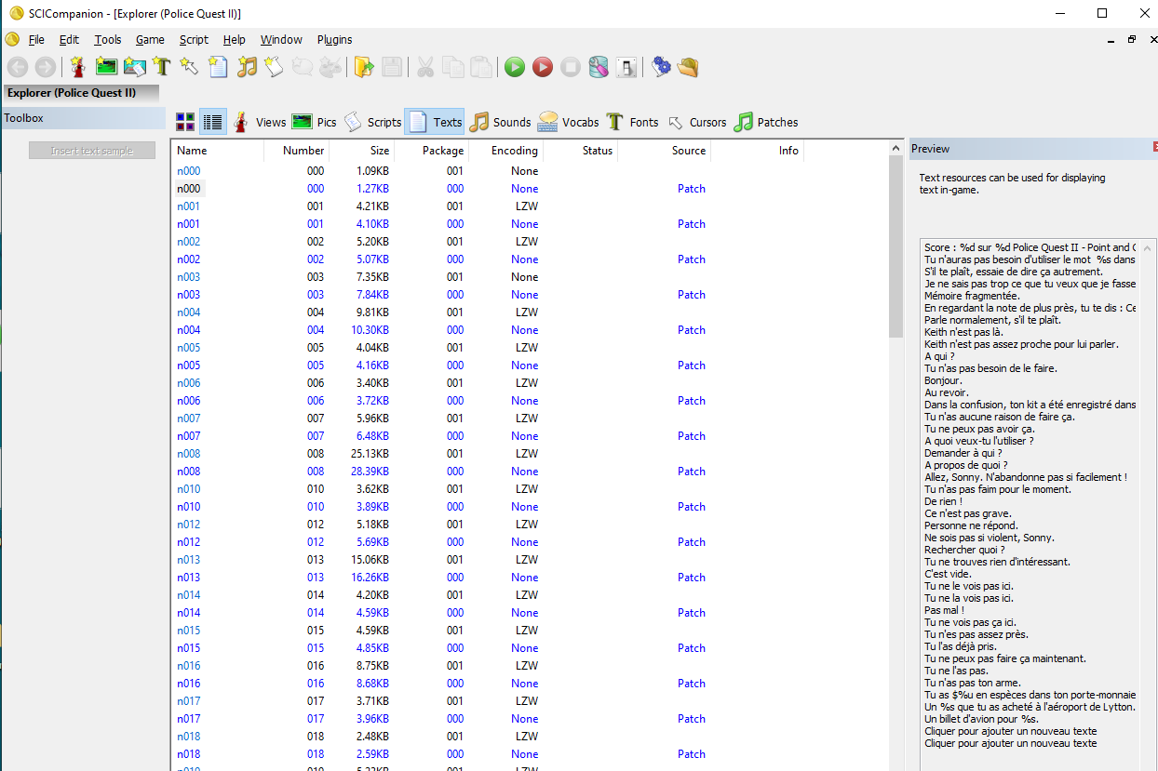
Task: Click the Cut scissors icon
Action: [425, 67]
